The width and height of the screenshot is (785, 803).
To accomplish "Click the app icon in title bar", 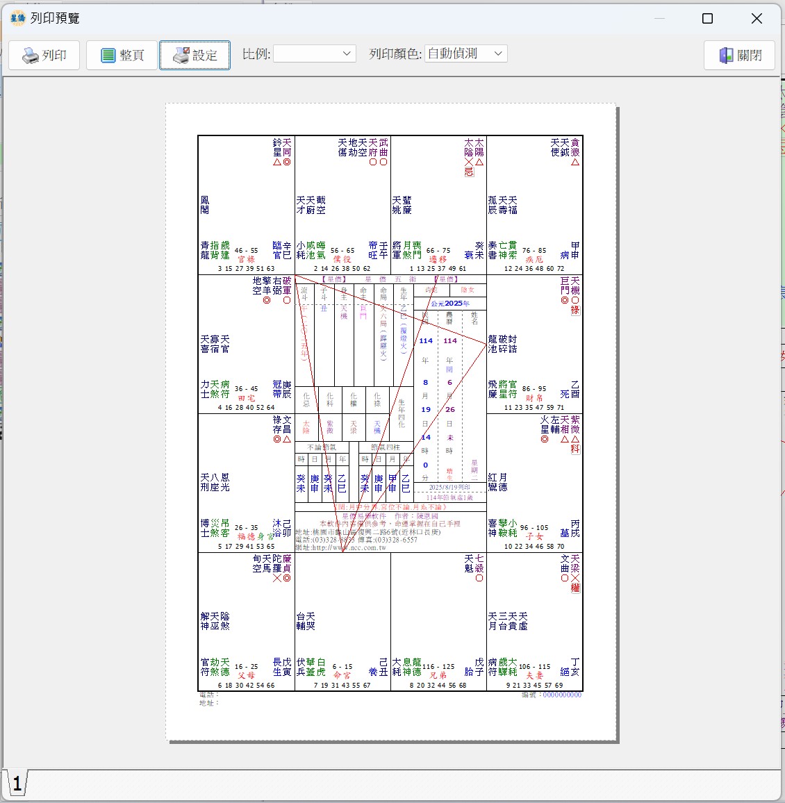I will (17, 18).
